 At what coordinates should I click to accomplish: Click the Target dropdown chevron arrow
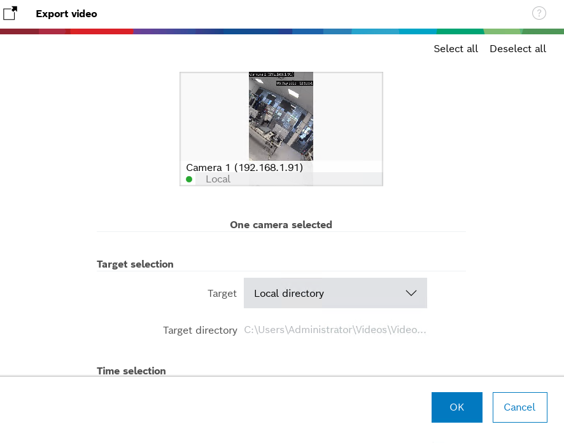(411, 293)
